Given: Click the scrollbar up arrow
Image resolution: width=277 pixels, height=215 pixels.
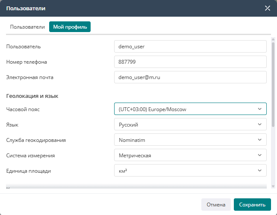Looking at the screenshot, I should point(273,39).
